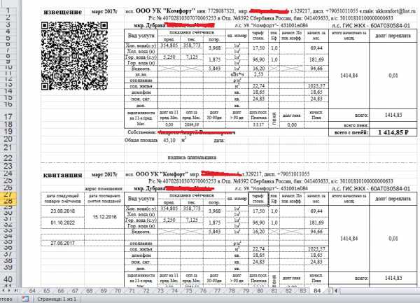The width and height of the screenshot is (420, 303).
Task: Activate sheet tab 83
Action: tap(304, 290)
